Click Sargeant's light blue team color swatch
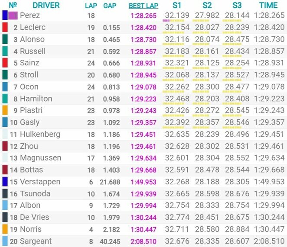Image resolution: width=287 pixels, height=247 pixels. coord(5,241)
